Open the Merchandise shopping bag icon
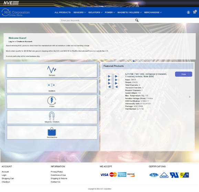 pos(52,132)
